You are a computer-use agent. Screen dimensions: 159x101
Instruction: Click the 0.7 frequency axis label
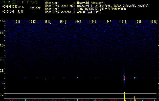point(2,83)
